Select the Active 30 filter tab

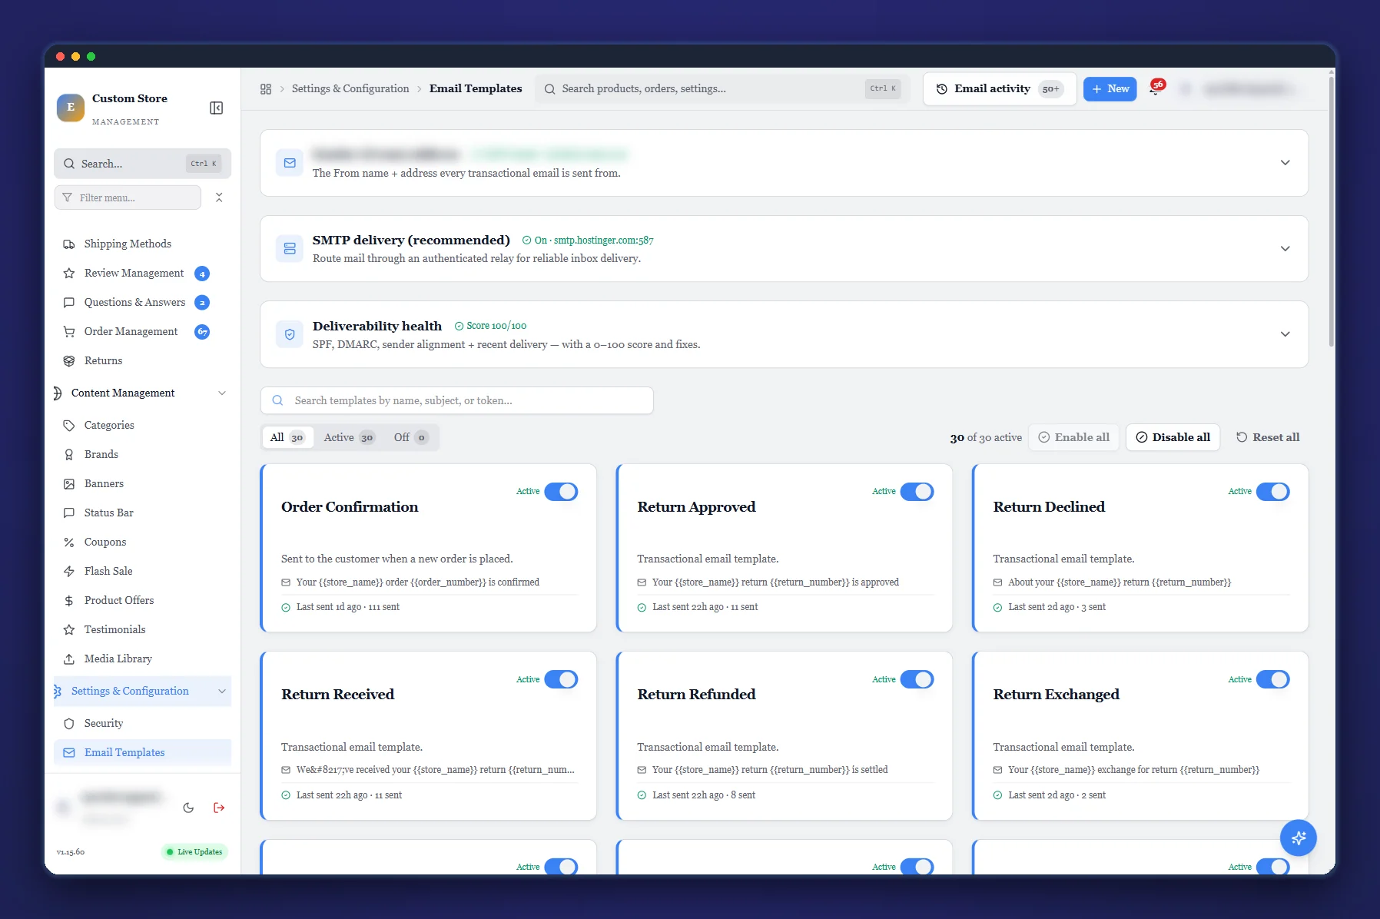(x=349, y=438)
